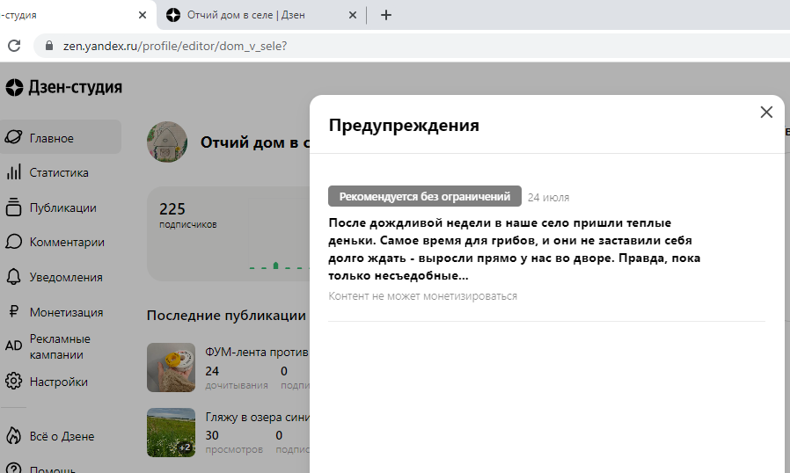Open the Всё о Дзене link
The height and width of the screenshot is (473, 790).
62,436
